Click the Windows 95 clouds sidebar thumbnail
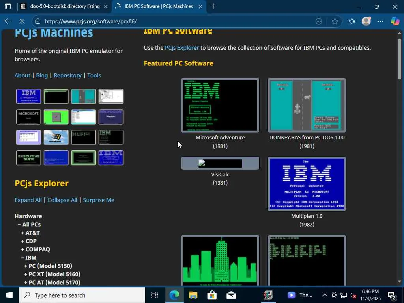The image size is (404, 303). point(56,137)
